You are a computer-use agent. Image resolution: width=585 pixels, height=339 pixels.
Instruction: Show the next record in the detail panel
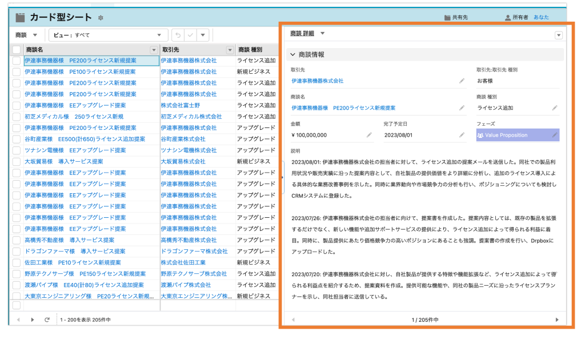pyautogui.click(x=557, y=320)
